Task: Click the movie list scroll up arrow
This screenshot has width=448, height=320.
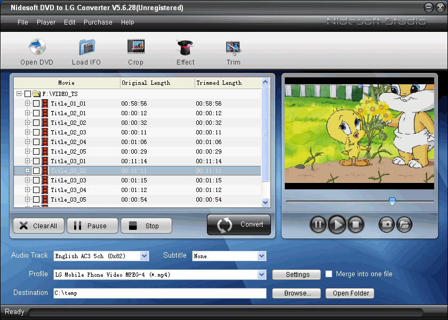Action: pyautogui.click(x=265, y=82)
